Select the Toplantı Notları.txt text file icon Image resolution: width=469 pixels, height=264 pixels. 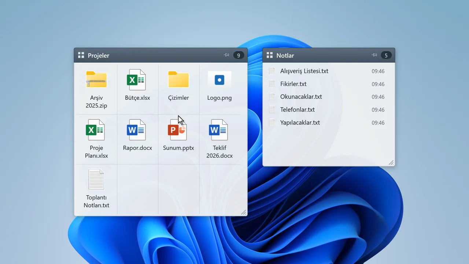96,179
